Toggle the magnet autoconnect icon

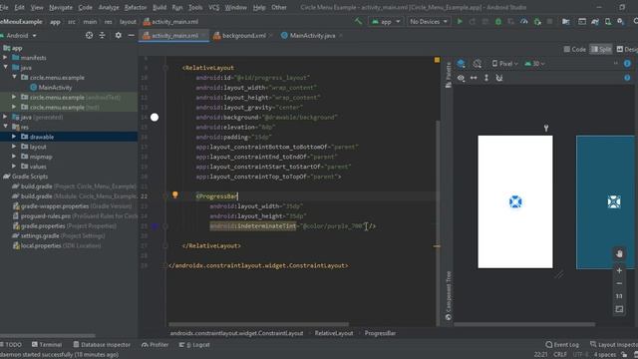[499, 78]
